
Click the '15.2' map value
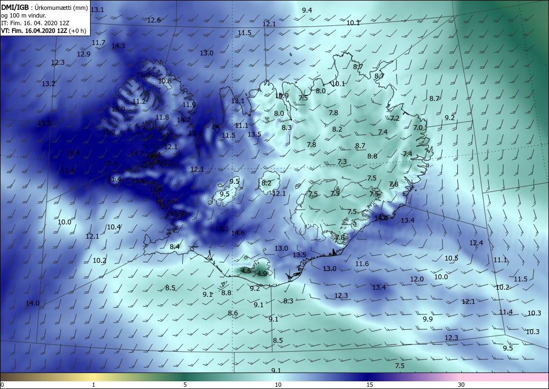pos(109,132)
